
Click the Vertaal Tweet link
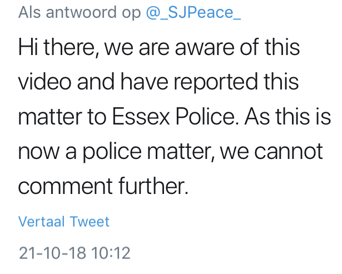coord(64,222)
